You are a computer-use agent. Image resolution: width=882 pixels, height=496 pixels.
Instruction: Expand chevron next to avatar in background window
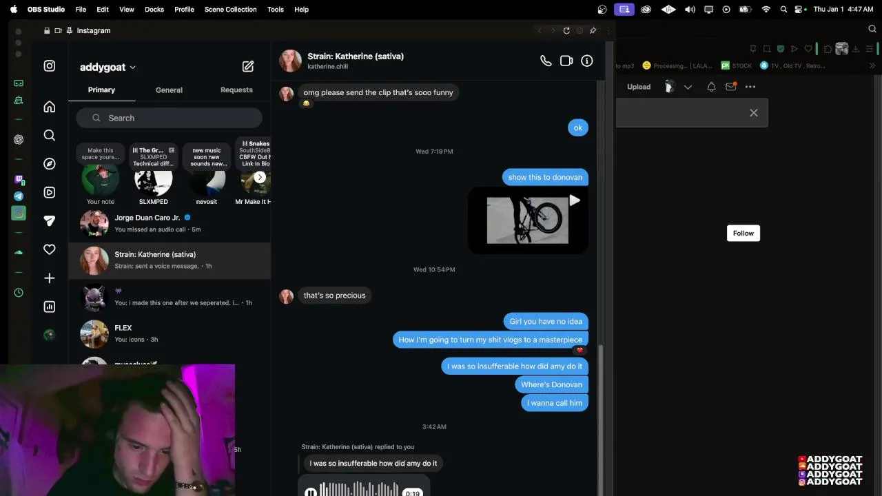point(688,87)
